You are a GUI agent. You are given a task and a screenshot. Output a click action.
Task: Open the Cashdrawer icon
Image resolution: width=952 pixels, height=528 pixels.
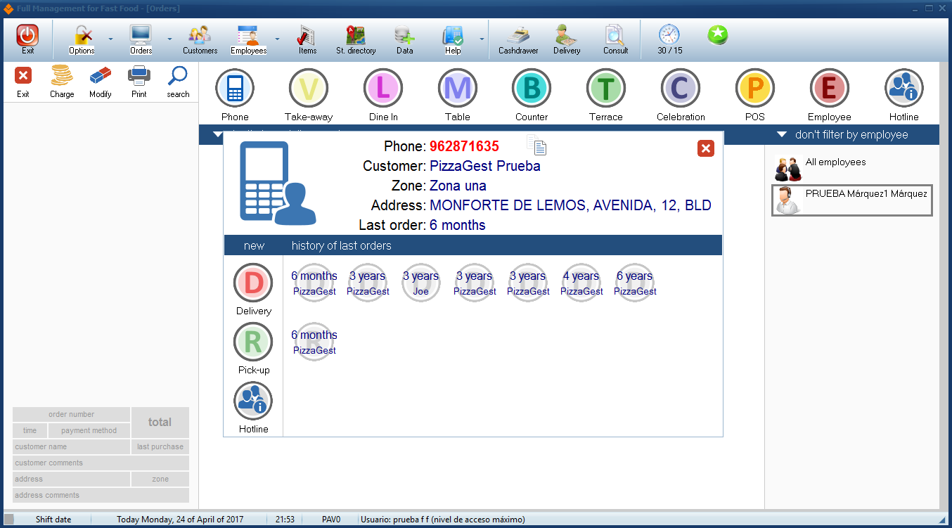518,35
